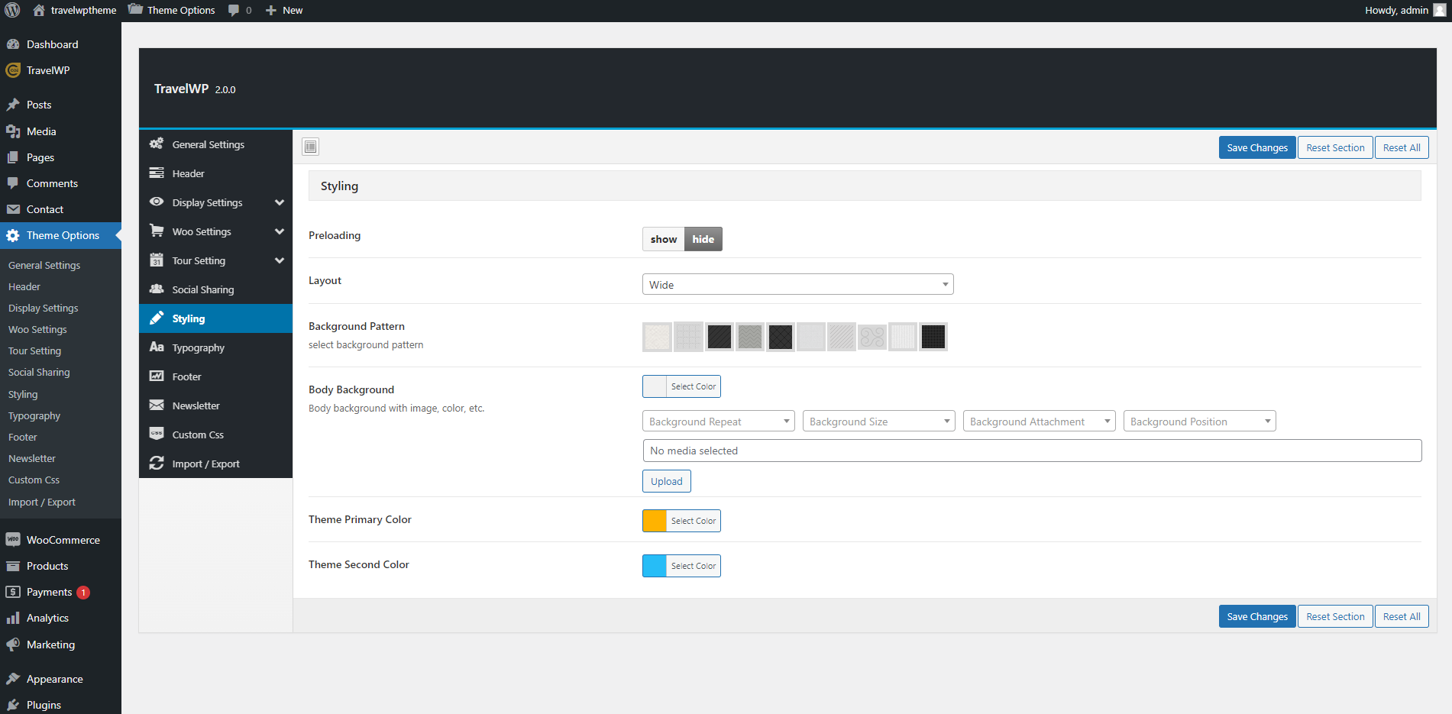Select the third dark background pattern
Screen dimensions: 1452x714
tap(719, 337)
